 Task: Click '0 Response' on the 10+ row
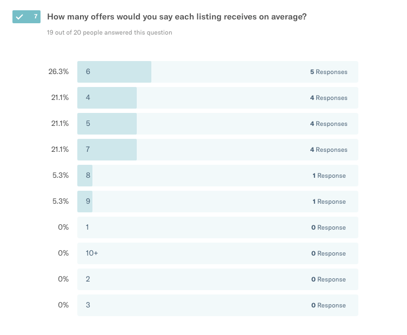(x=329, y=253)
